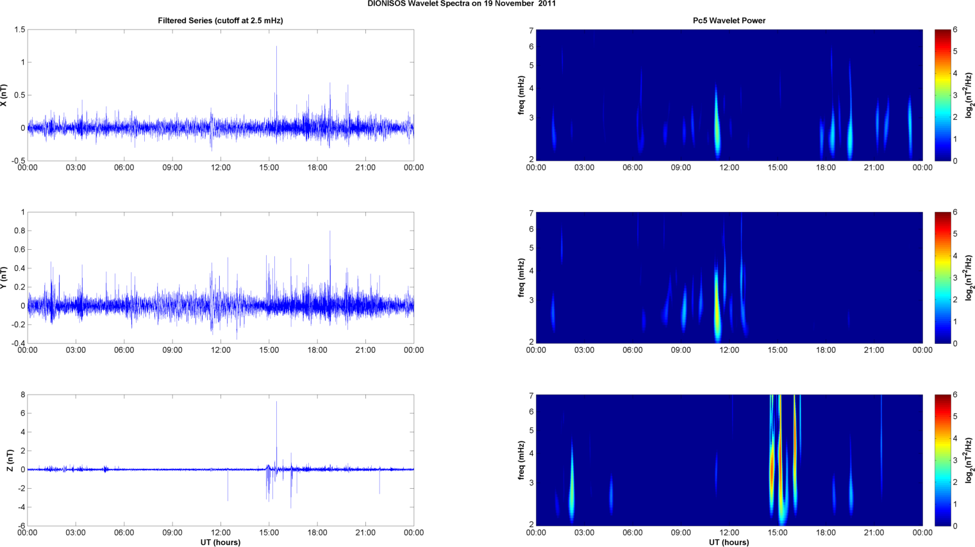Click the Z (nT) axis label
The image size is (975, 547).
click(x=10, y=460)
